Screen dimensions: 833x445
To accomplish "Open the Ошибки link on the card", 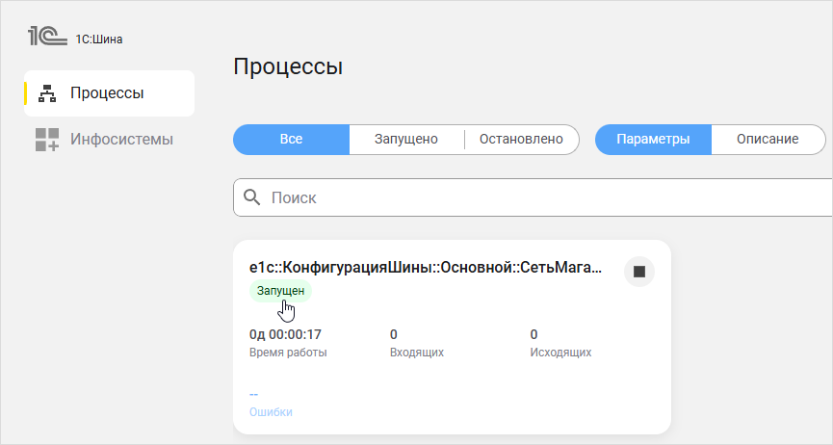I will pyautogui.click(x=271, y=412).
